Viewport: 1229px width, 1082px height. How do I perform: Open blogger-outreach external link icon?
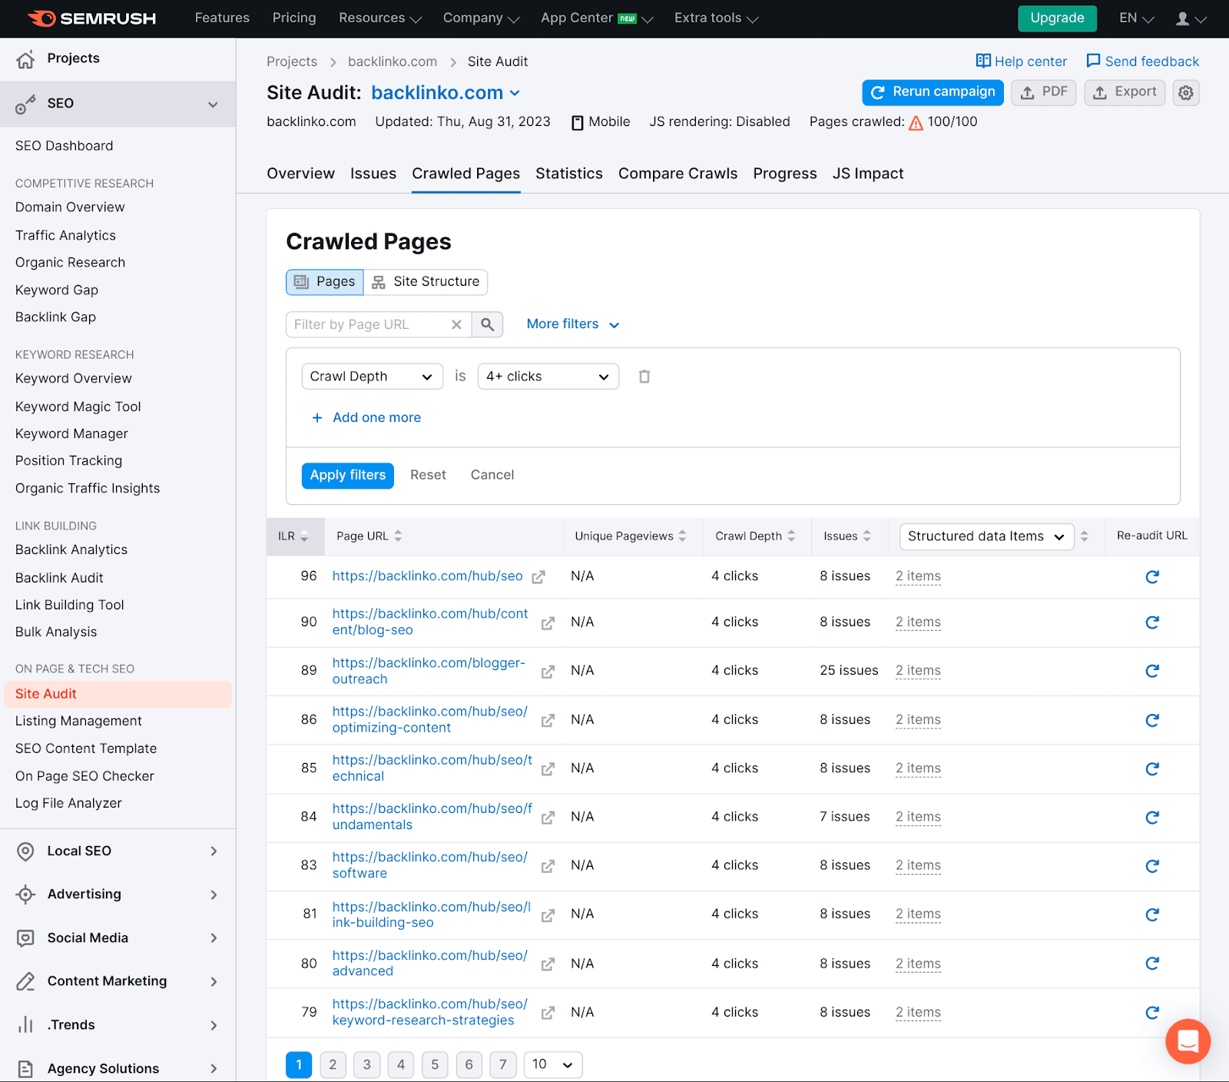click(548, 671)
